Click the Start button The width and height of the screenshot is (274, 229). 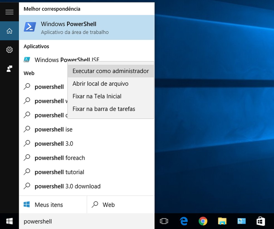point(9,221)
